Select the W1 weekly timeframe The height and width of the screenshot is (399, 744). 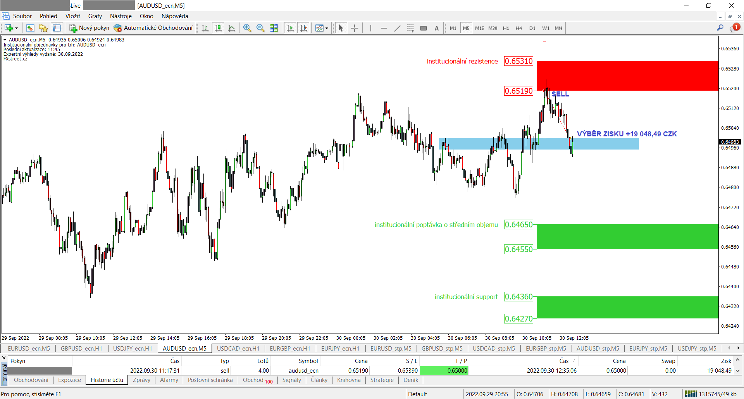click(546, 28)
